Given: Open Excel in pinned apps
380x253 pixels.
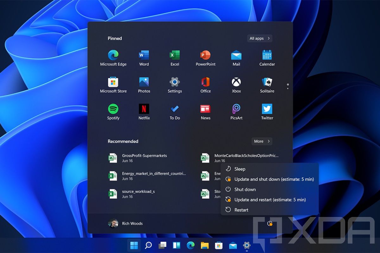Looking at the screenshot, I should tap(174, 55).
